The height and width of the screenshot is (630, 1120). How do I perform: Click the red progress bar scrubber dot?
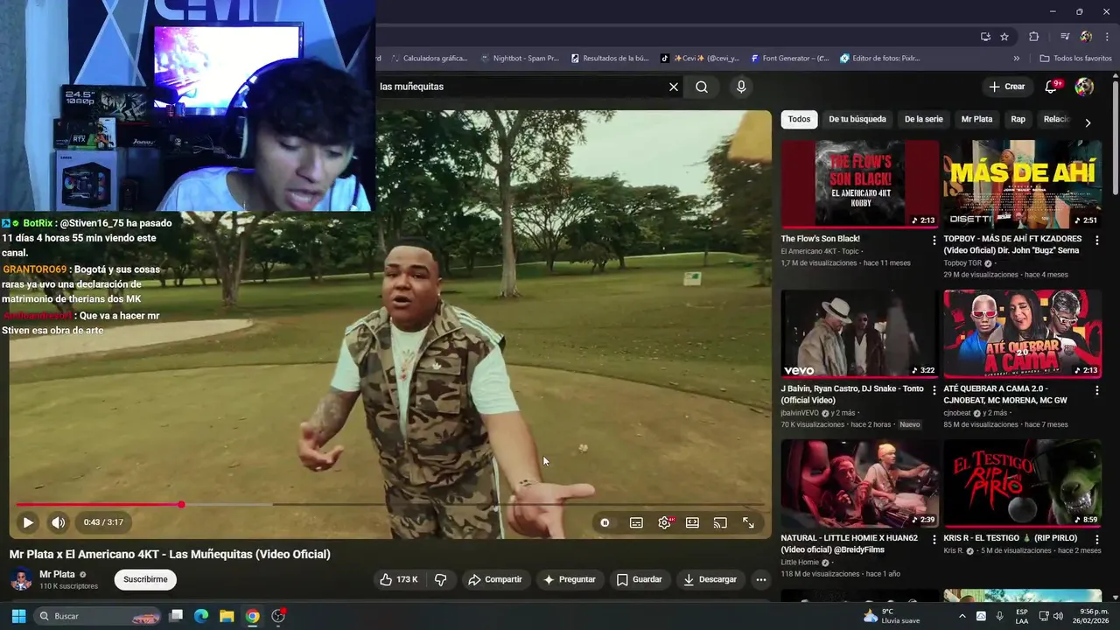coord(181,505)
